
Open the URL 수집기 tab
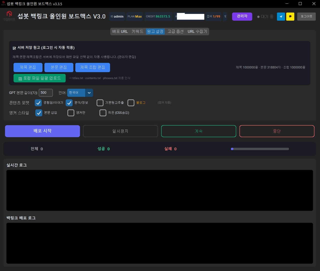click(197, 31)
